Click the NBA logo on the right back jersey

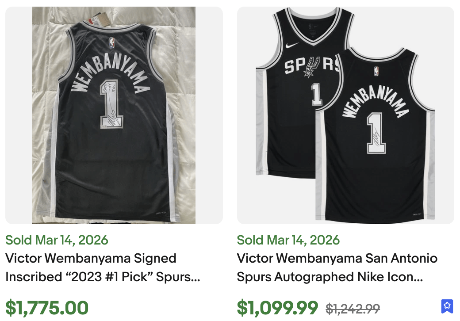click(376, 71)
